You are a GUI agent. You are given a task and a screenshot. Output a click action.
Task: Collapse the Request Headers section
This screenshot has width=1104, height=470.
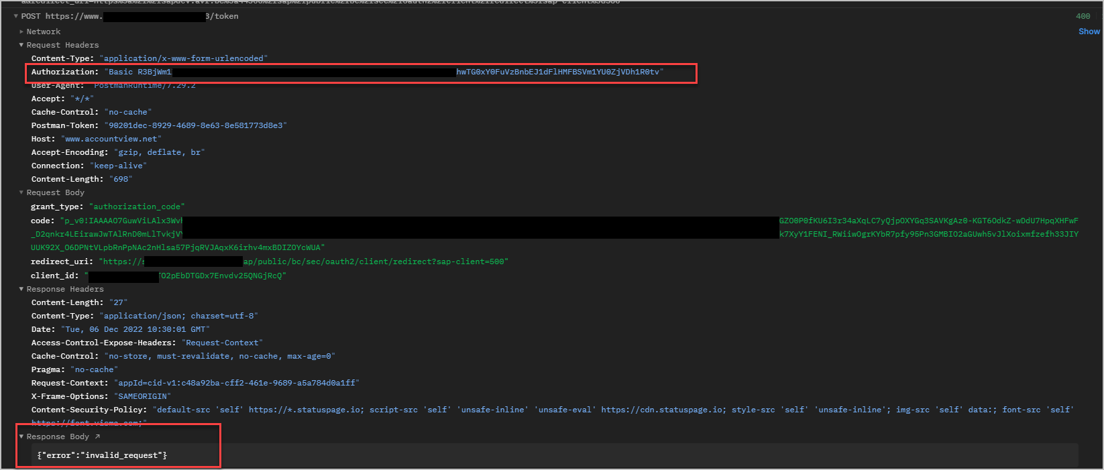21,45
